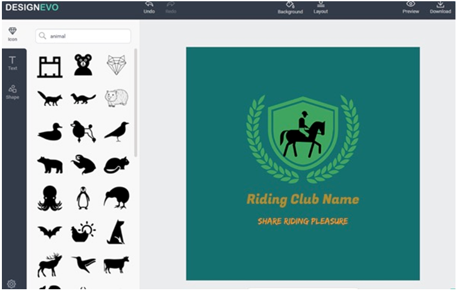
Task: Undo the last action
Action: (x=149, y=8)
